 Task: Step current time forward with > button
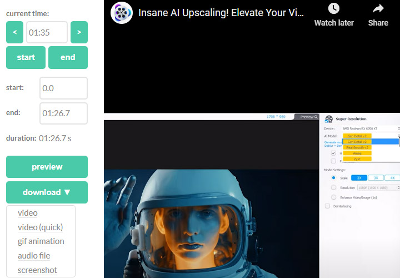[79, 32]
